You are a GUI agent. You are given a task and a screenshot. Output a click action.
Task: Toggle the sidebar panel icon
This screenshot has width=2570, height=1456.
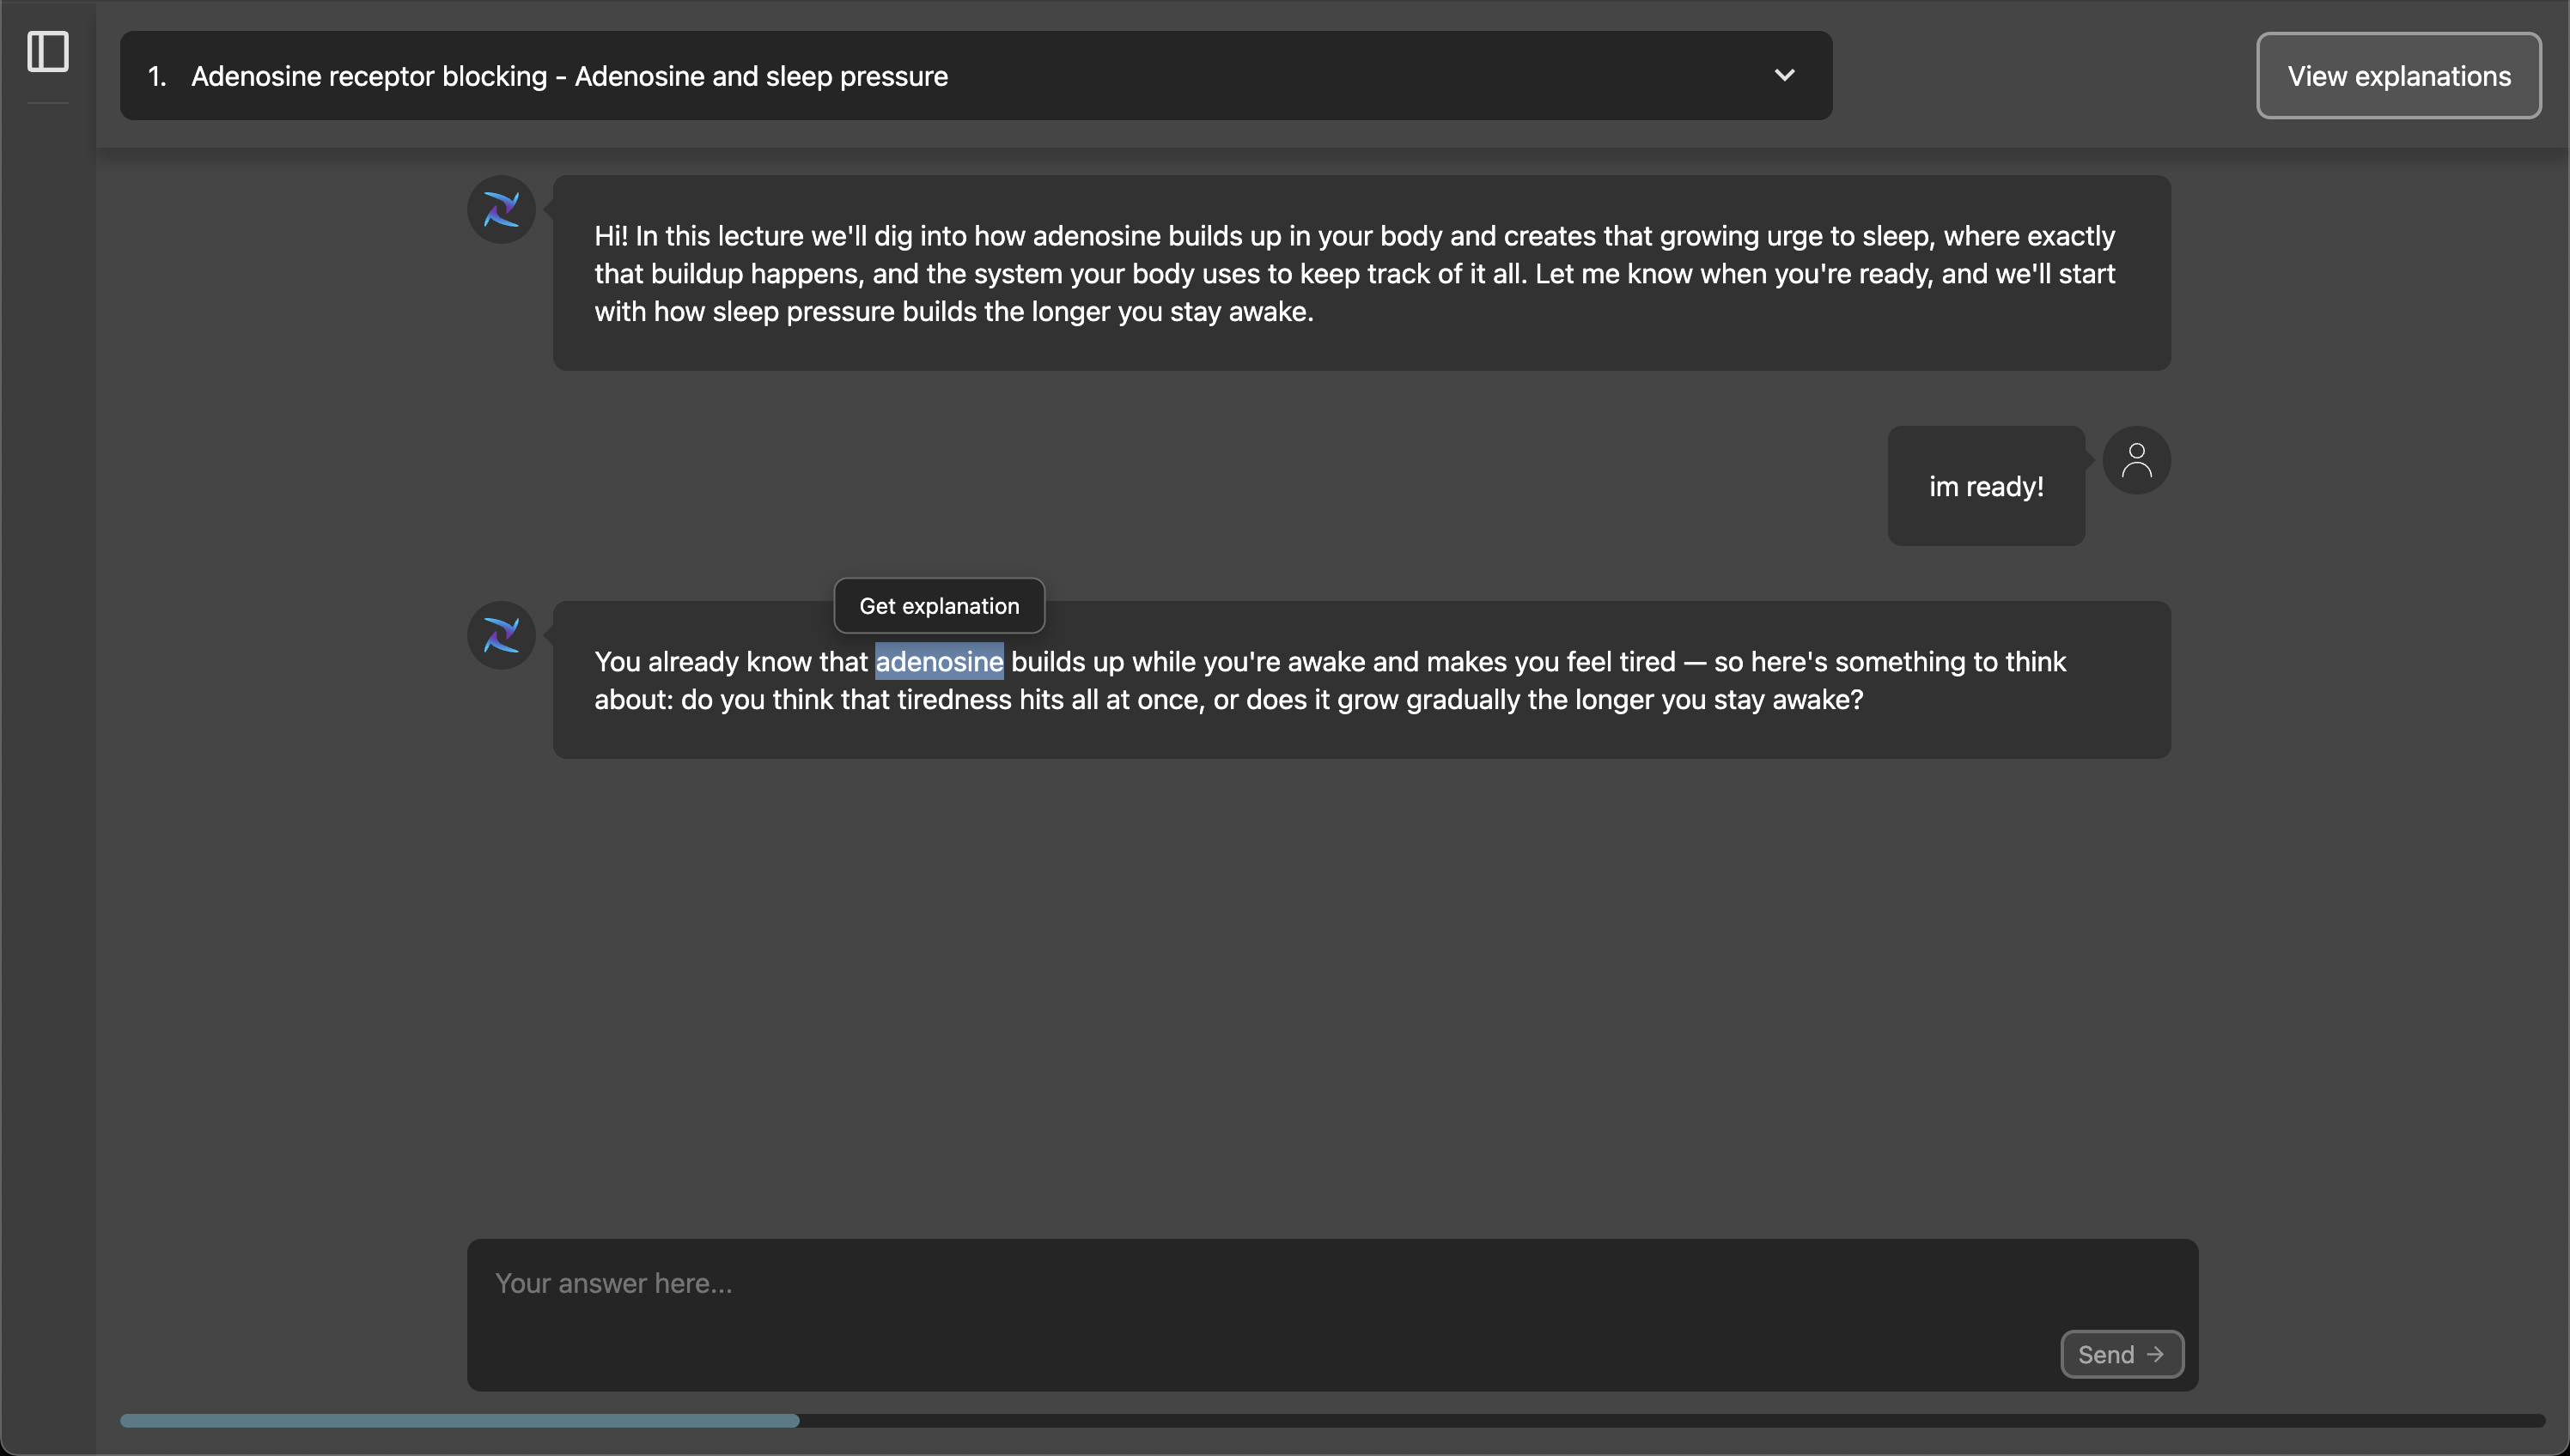click(x=47, y=51)
